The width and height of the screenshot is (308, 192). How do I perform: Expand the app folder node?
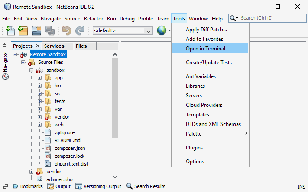(40, 78)
